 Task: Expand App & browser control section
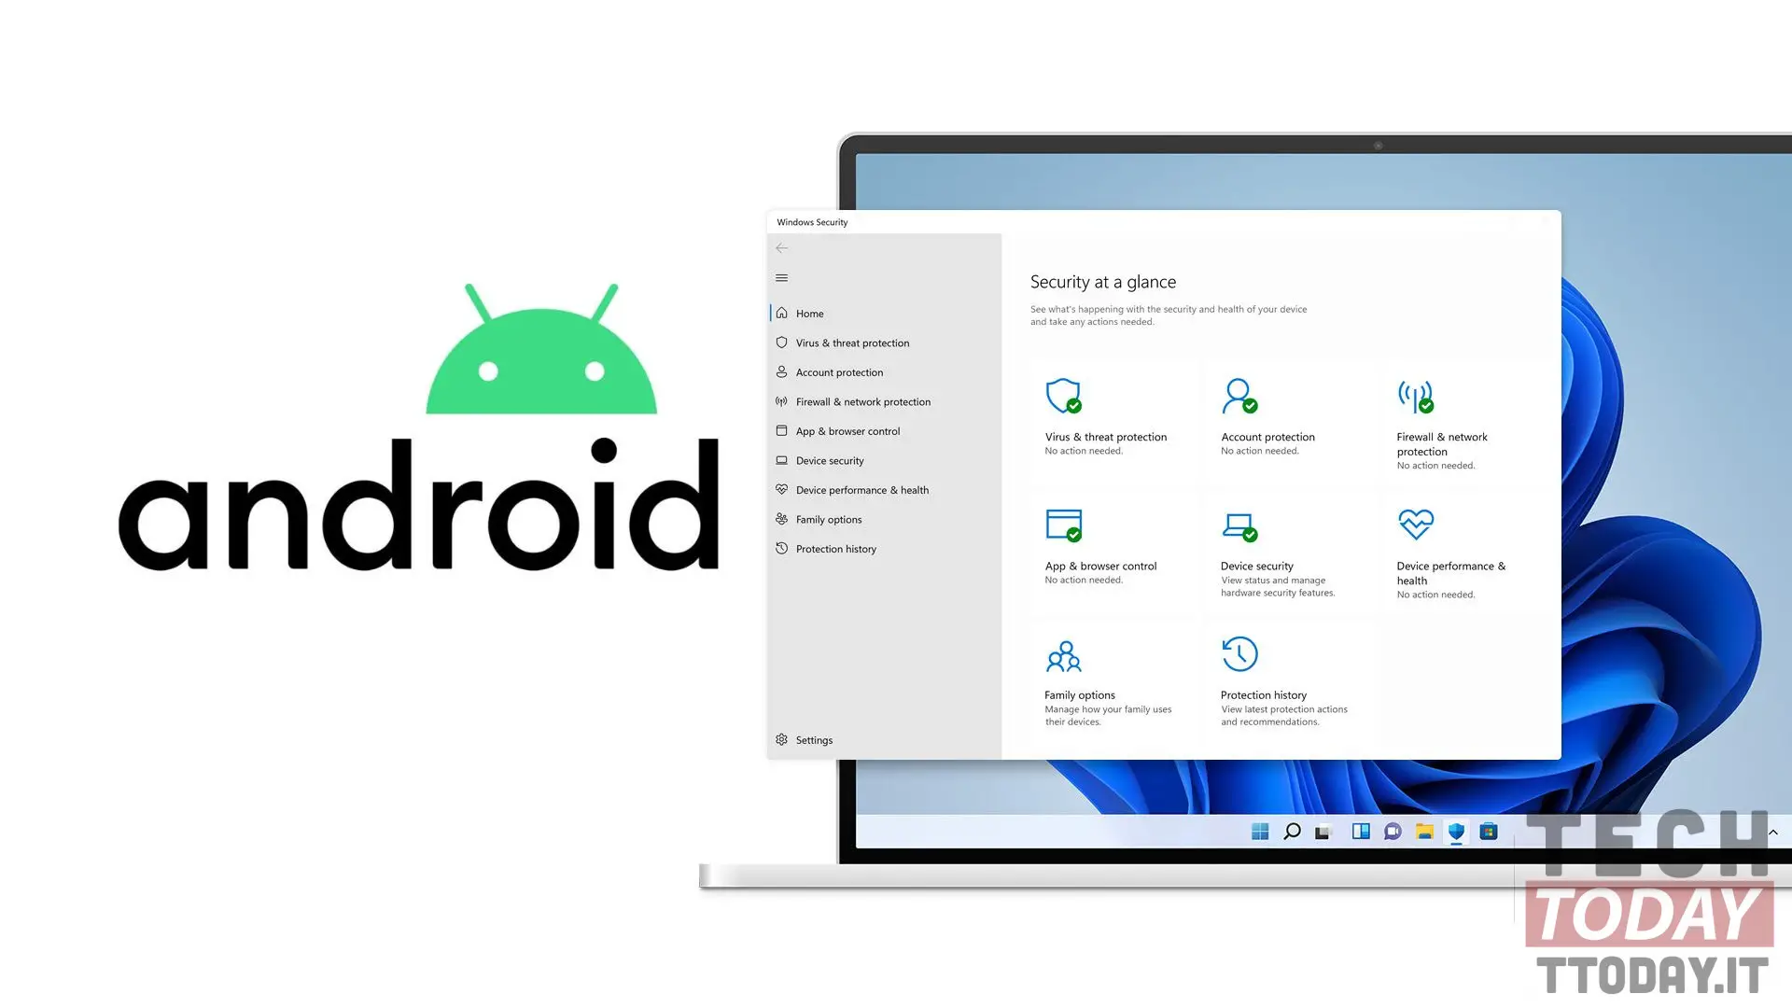(x=847, y=429)
